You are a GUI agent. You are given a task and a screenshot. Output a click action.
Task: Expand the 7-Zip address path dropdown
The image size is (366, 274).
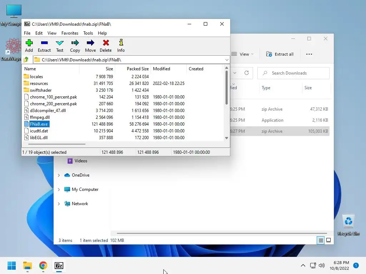(x=227, y=60)
